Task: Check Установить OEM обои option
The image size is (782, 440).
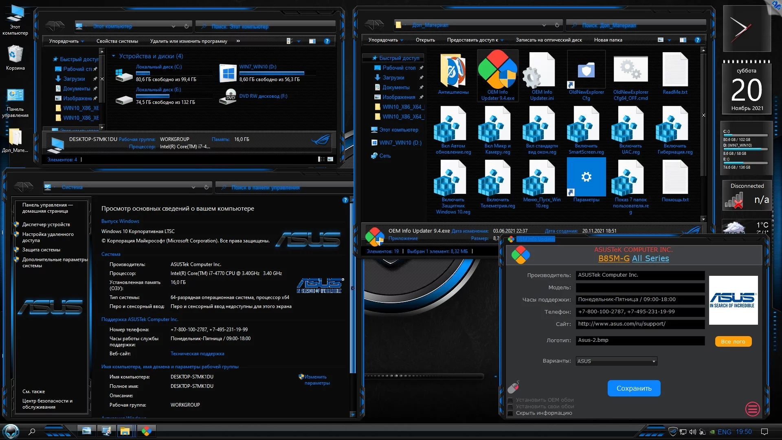Action: tap(510, 400)
